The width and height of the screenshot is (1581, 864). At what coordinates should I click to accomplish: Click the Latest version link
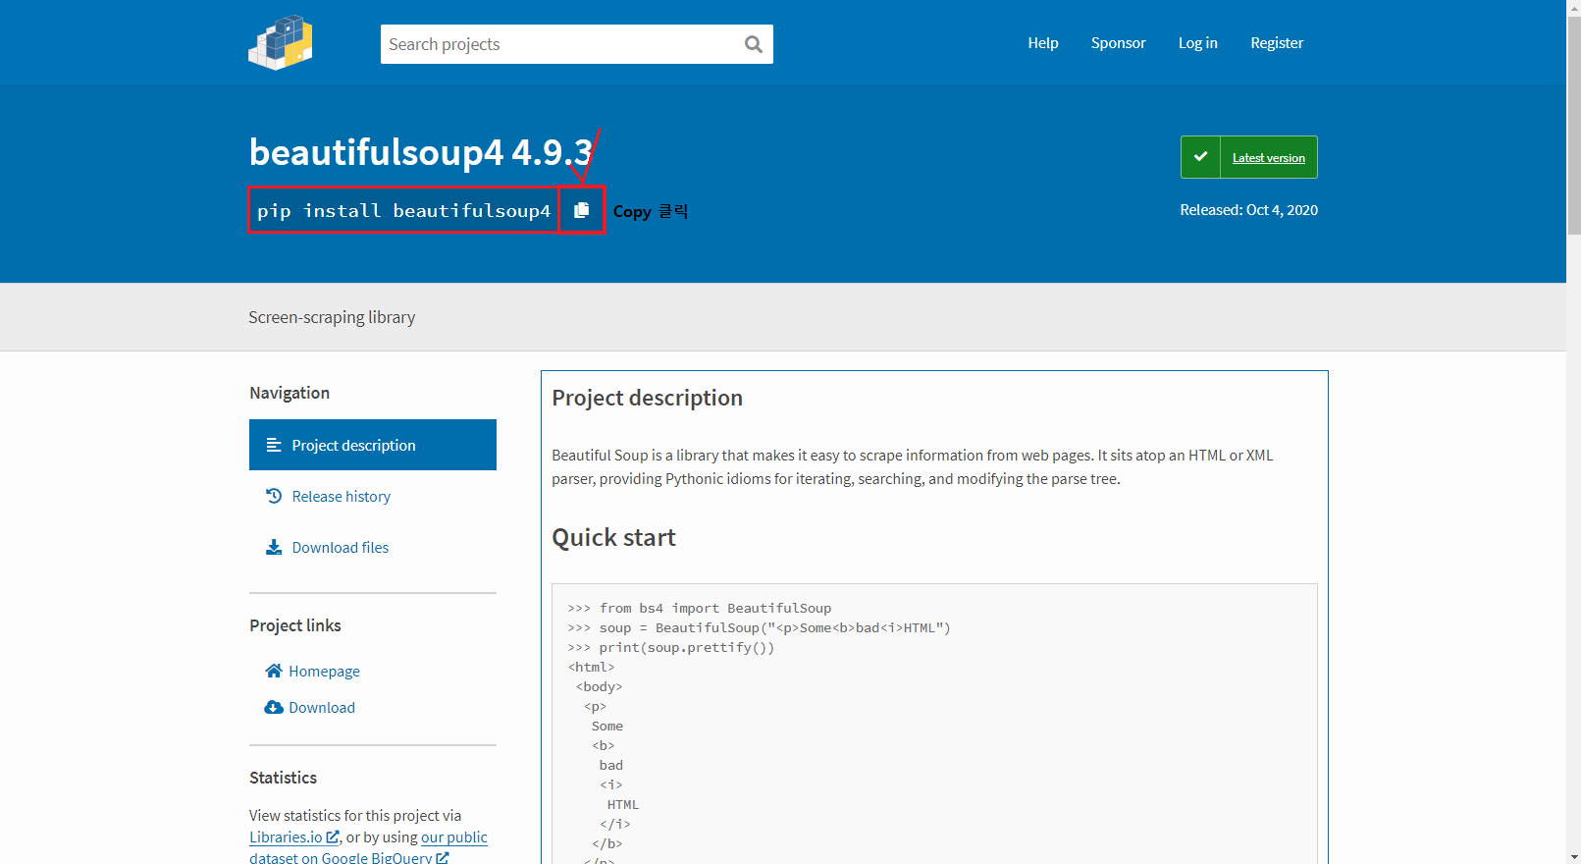coord(1269,157)
